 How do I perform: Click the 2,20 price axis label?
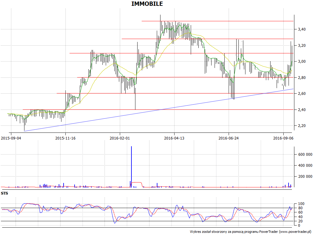click(x=302, y=125)
